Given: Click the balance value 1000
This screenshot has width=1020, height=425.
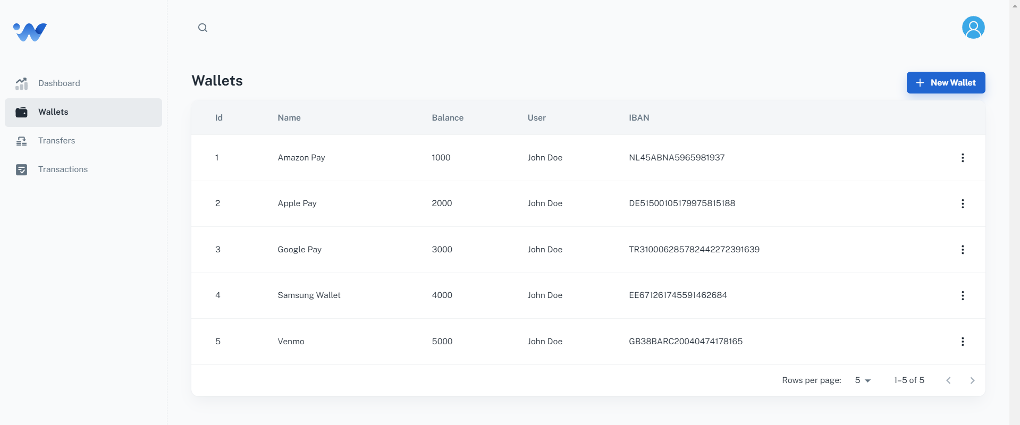Looking at the screenshot, I should tap(441, 158).
